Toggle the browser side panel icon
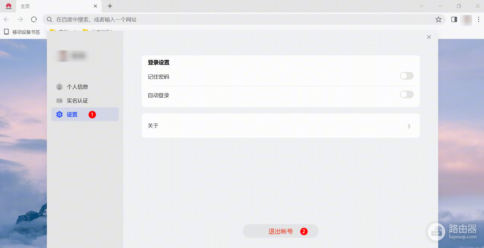Image resolution: width=484 pixels, height=248 pixels. (454, 19)
